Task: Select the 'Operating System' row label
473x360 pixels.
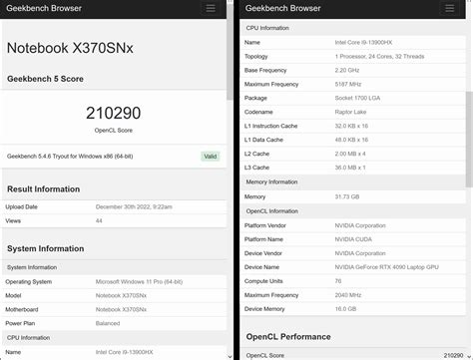Action: coord(28,282)
